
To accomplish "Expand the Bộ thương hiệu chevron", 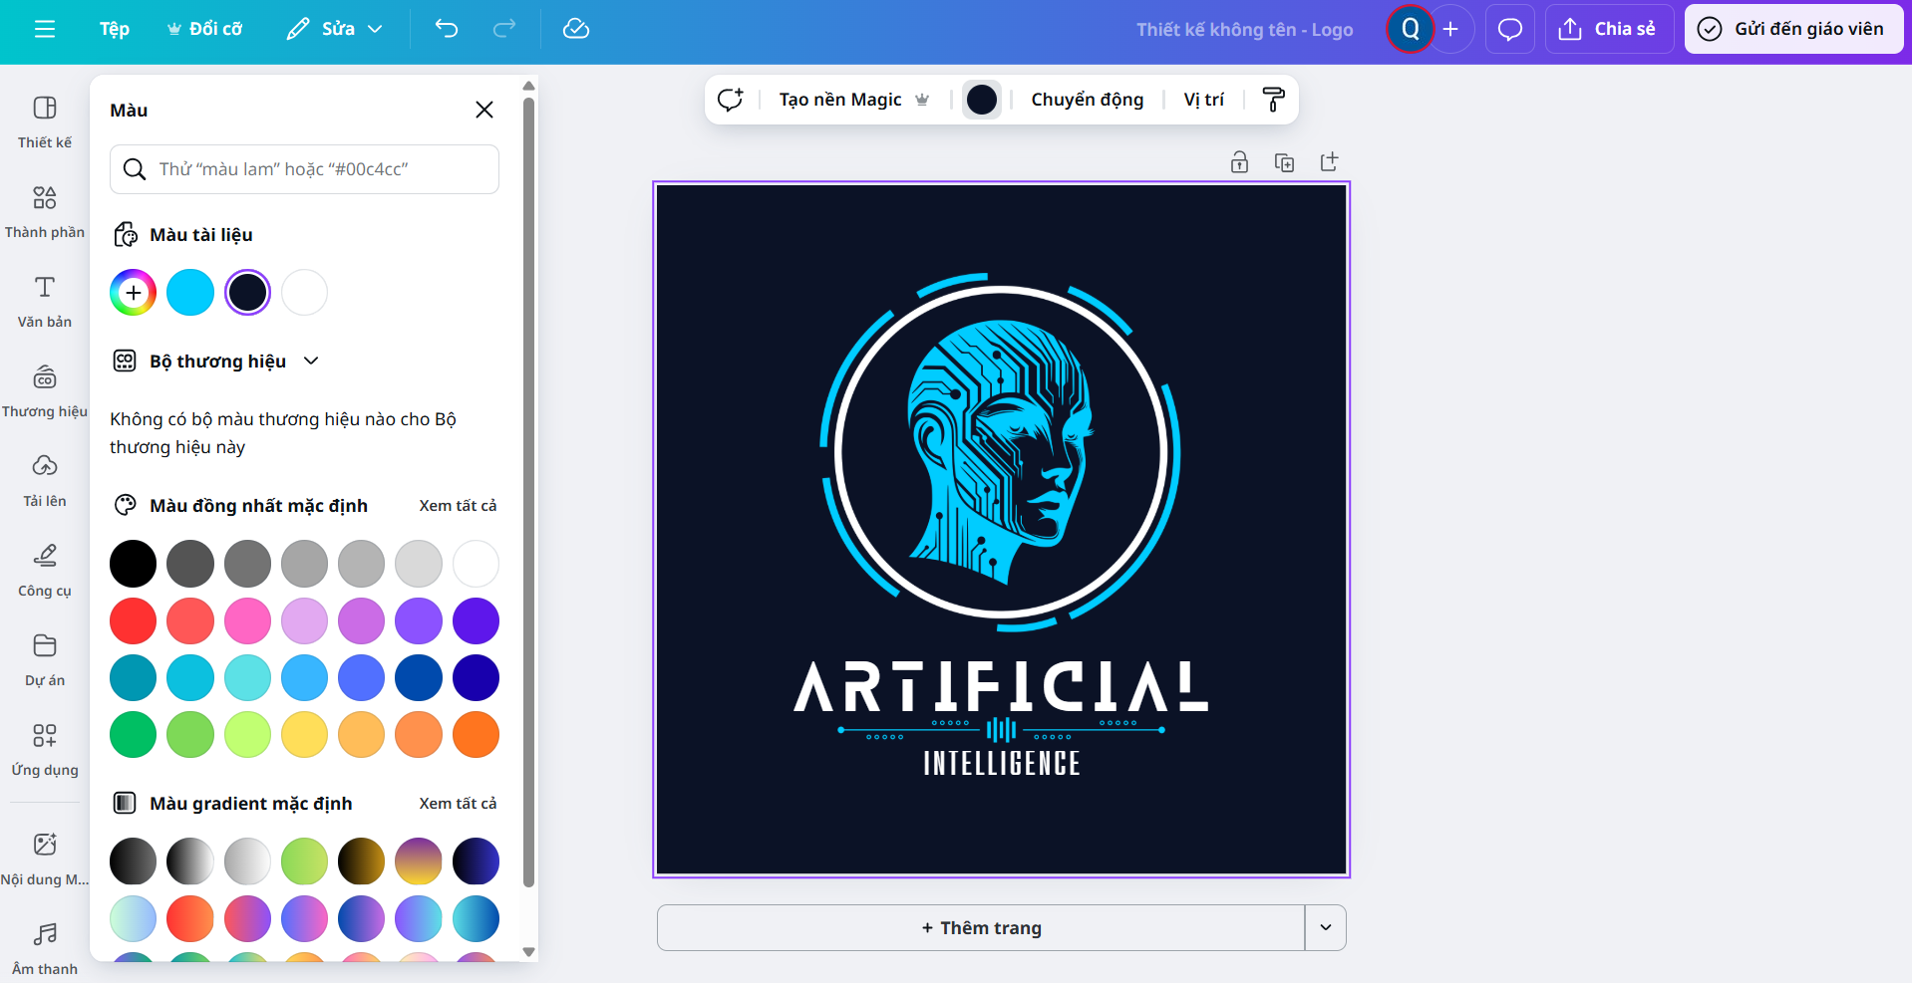I will 311,361.
